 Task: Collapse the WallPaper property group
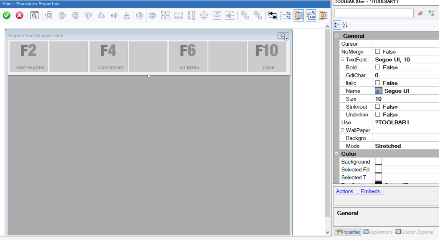point(342,130)
